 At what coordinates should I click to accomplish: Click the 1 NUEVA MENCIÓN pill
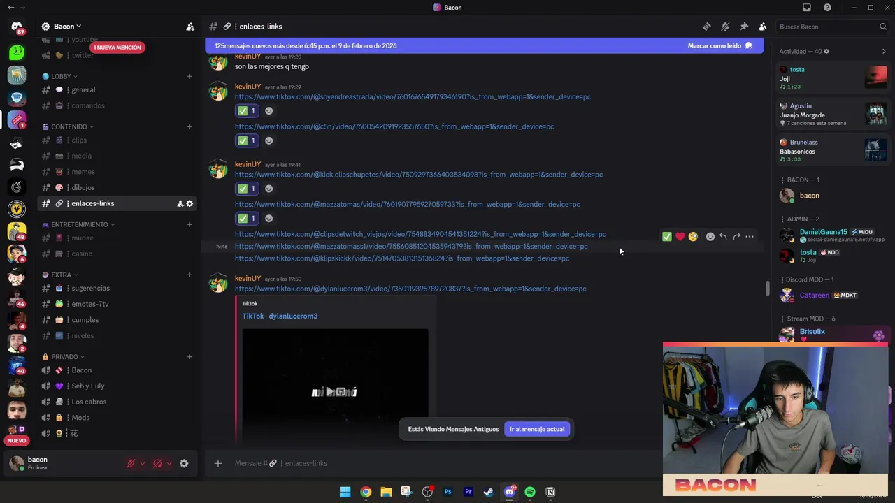(117, 48)
